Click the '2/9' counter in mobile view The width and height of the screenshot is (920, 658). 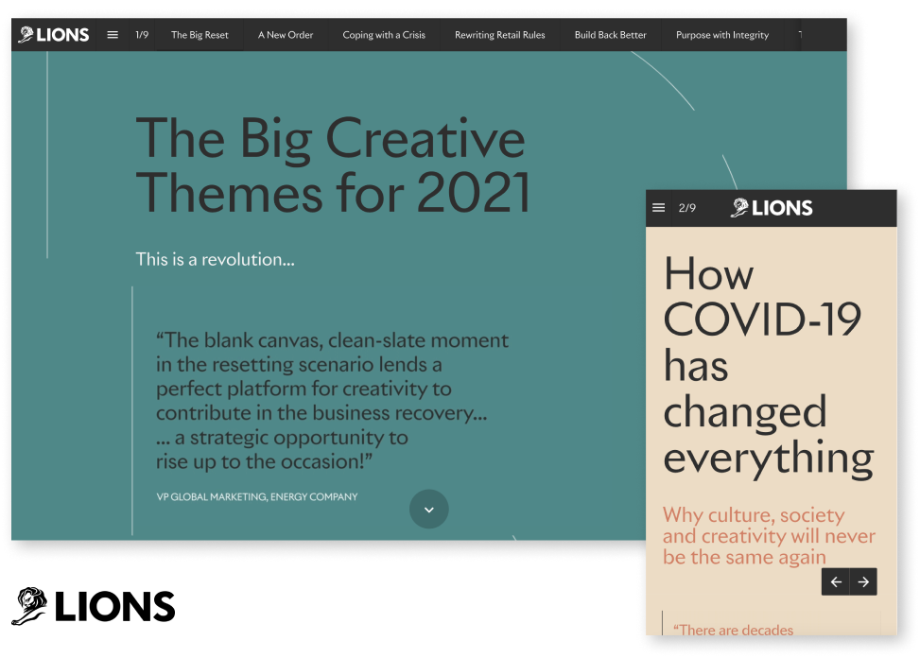tap(688, 207)
